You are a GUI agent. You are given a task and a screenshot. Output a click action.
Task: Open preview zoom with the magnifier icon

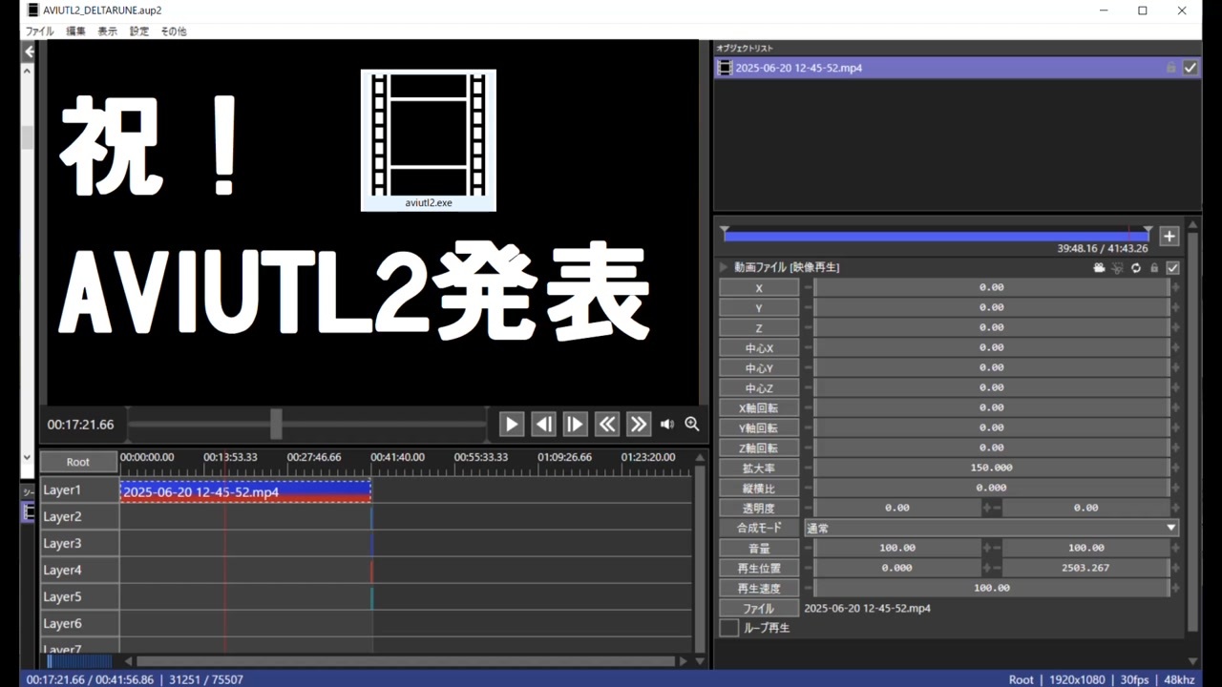click(x=691, y=424)
